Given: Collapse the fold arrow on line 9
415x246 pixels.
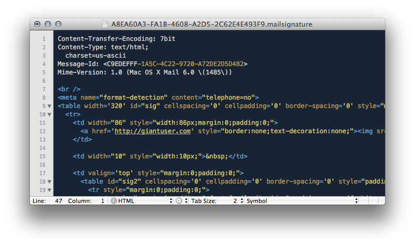Looking at the screenshot, I should coord(49,106).
